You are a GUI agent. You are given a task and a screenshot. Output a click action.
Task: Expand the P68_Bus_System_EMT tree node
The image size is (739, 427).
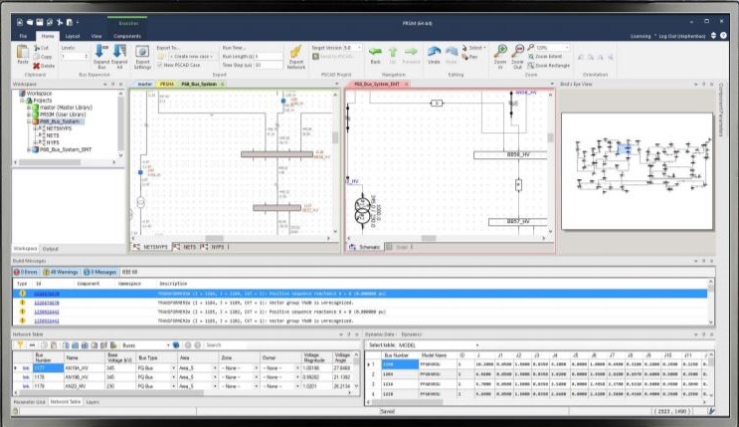29,149
